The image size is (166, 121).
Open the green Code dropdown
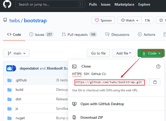pyautogui.click(x=151, y=53)
